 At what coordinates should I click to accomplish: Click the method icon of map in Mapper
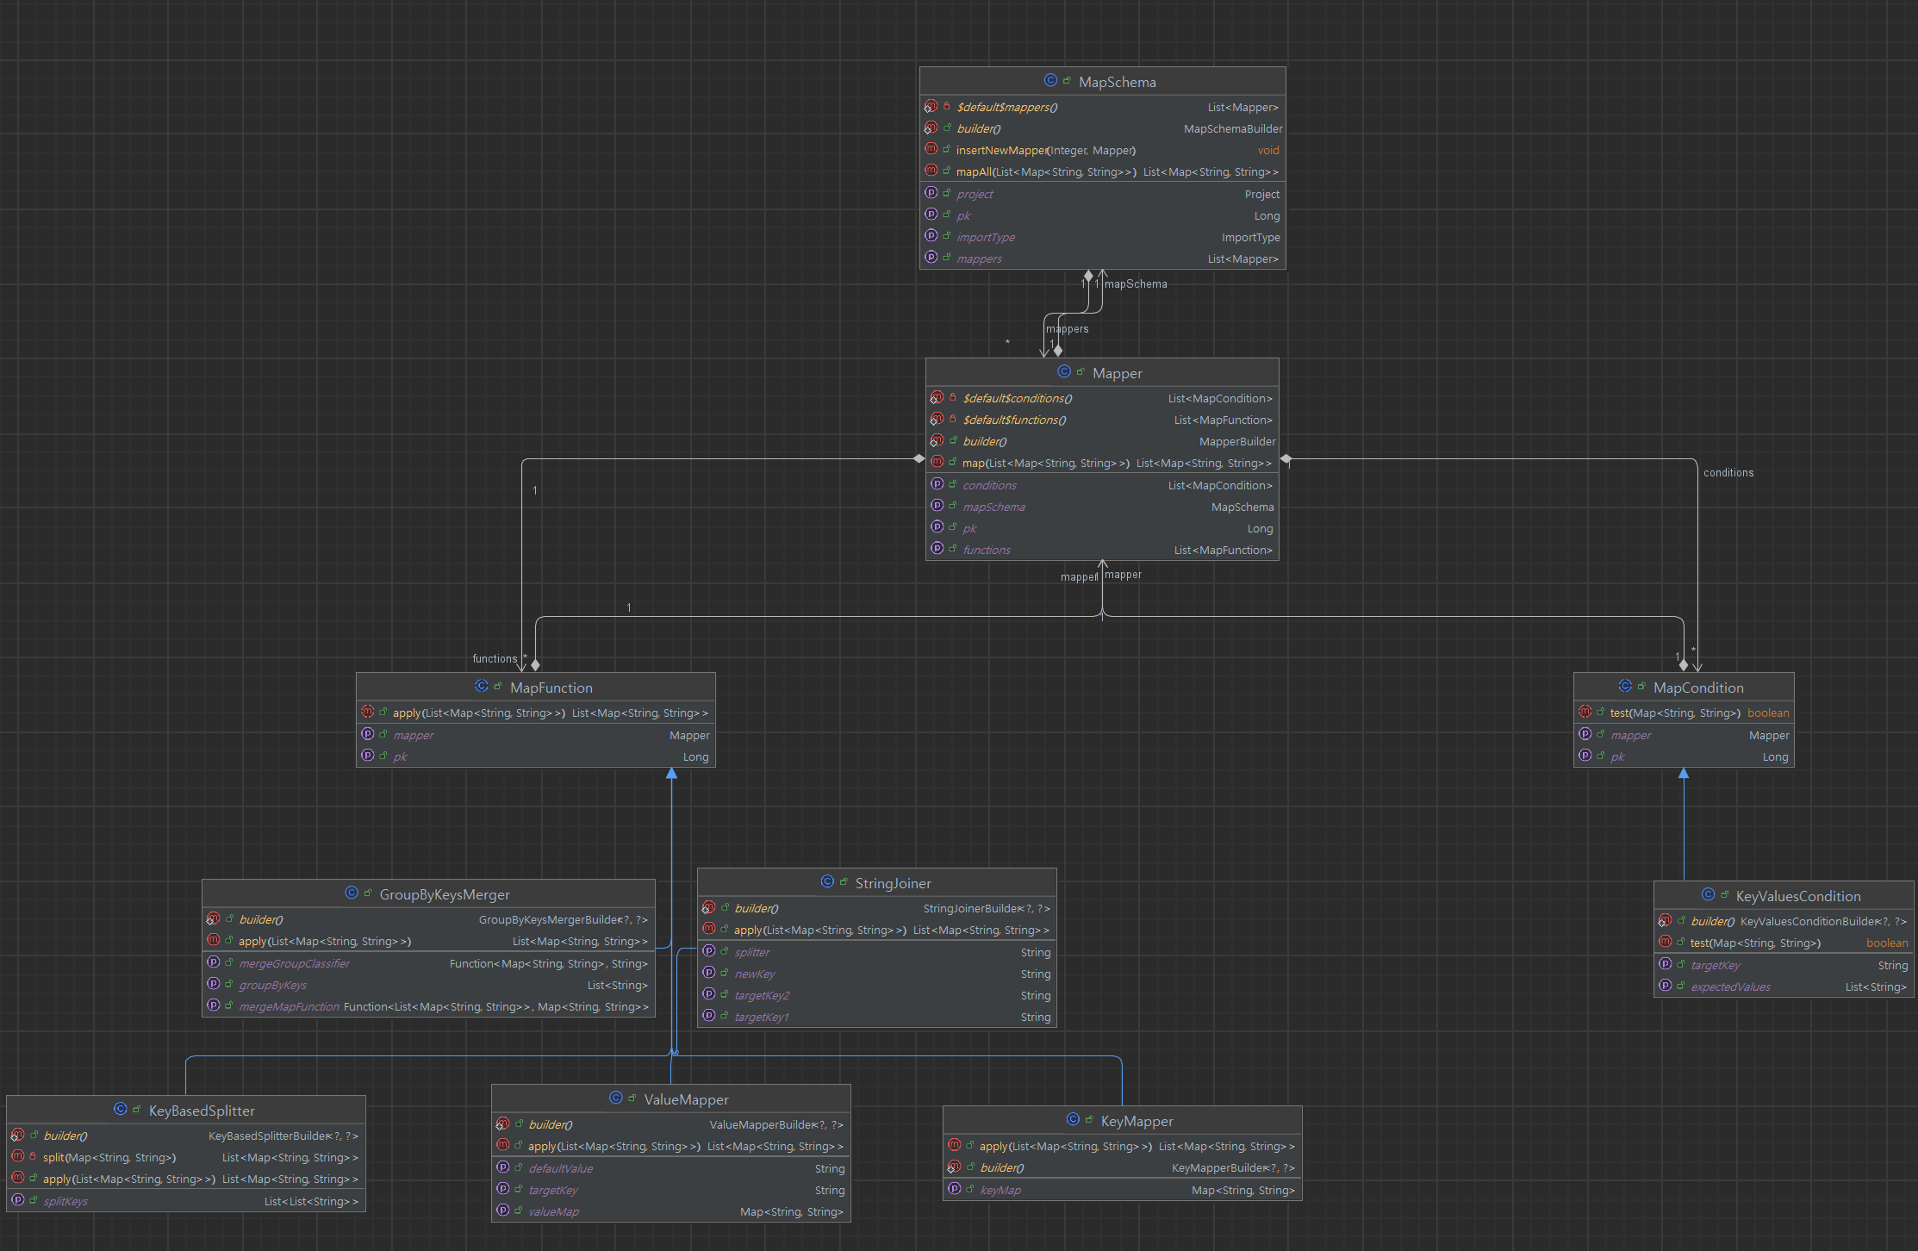pyautogui.click(x=937, y=463)
